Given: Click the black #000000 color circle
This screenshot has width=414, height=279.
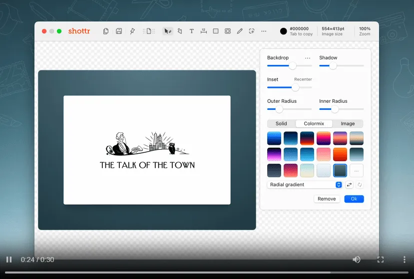Looking at the screenshot, I should click(x=283, y=31).
